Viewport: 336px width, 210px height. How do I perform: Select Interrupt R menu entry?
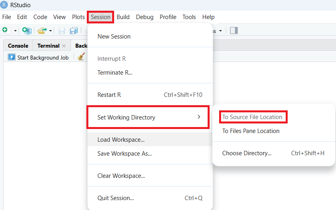point(150,59)
